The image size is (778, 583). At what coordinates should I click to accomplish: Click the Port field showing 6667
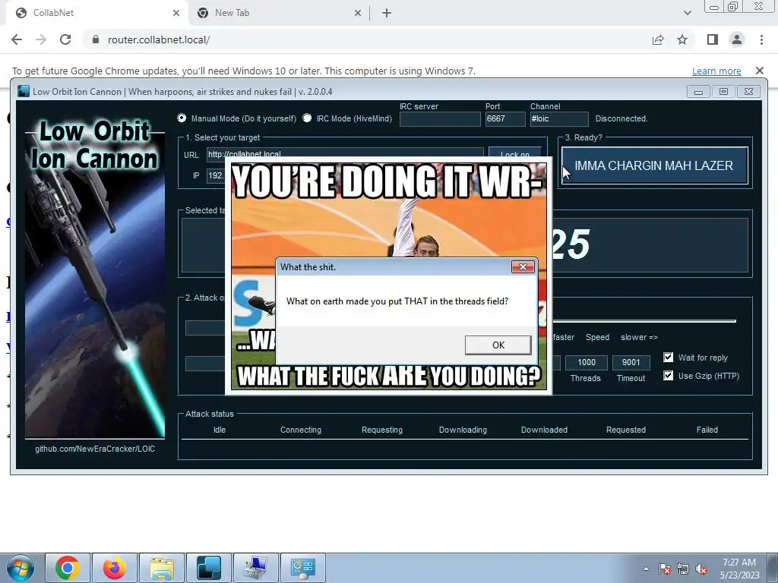[x=505, y=119]
